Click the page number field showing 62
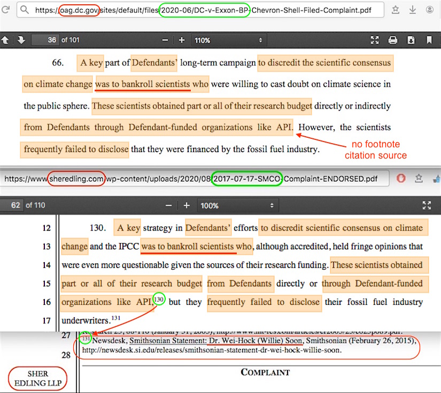 click(12, 206)
